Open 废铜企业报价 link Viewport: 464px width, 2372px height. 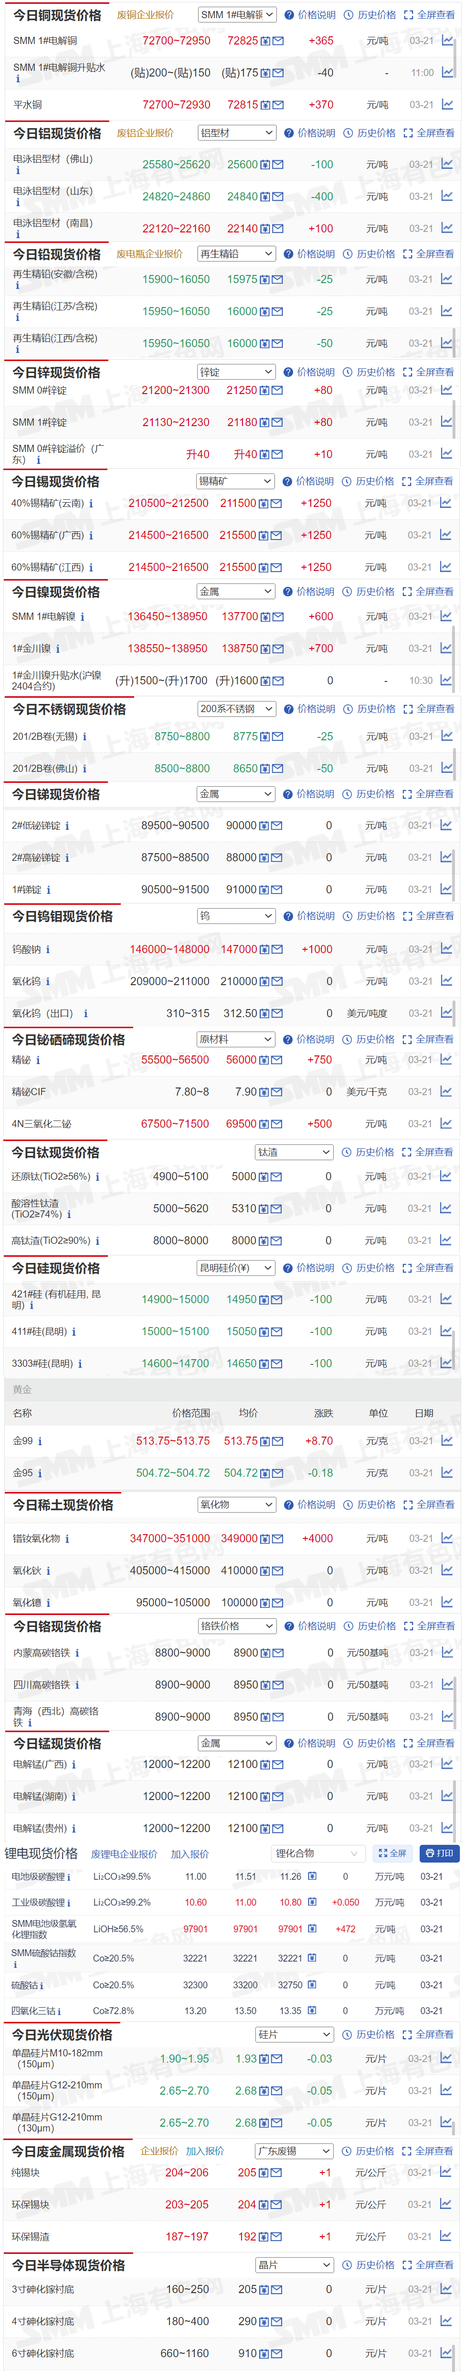[x=145, y=15]
